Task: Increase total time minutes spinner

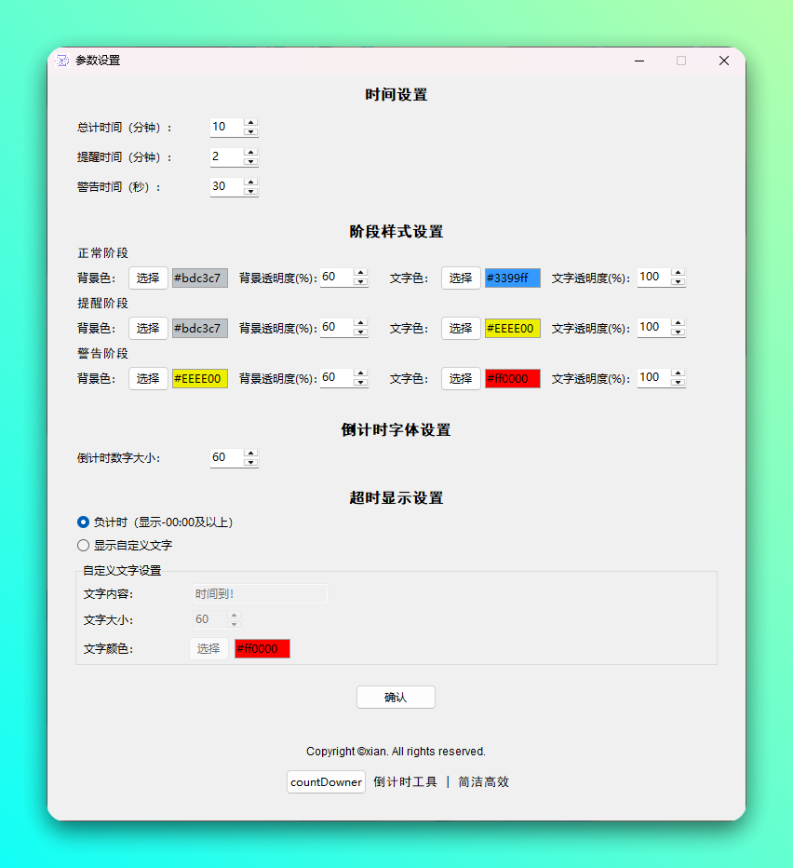Action: pos(250,122)
